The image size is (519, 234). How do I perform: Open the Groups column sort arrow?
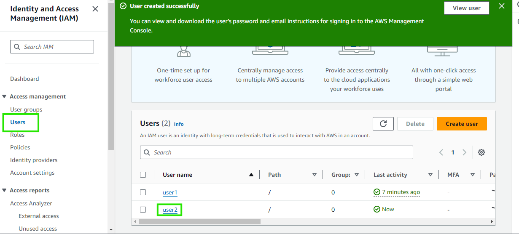357,175
